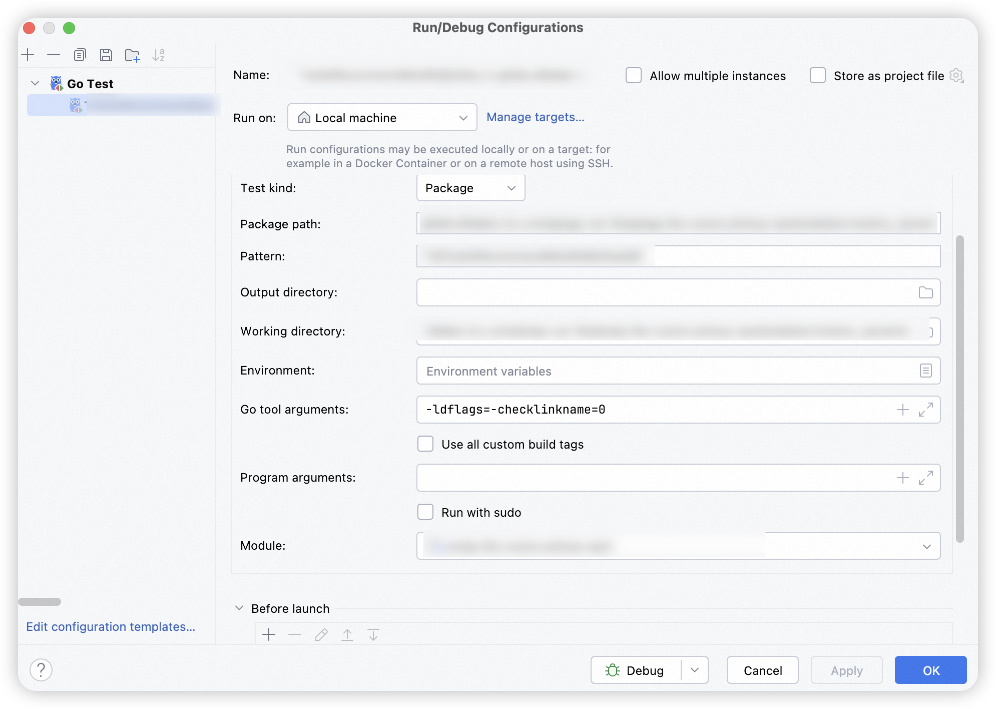Click the OK button
This screenshot has height=709, width=996.
point(930,670)
